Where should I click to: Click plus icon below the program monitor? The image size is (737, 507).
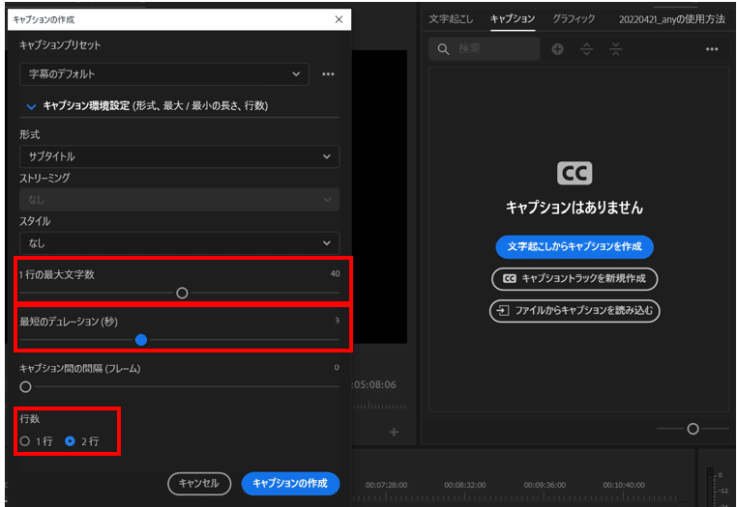point(394,432)
